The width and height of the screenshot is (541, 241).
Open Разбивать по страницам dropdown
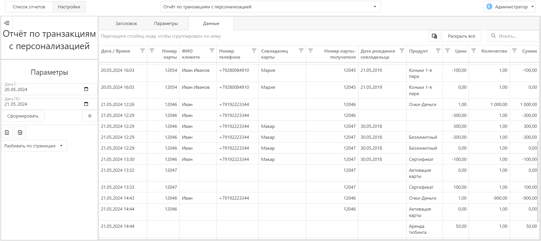34,146
